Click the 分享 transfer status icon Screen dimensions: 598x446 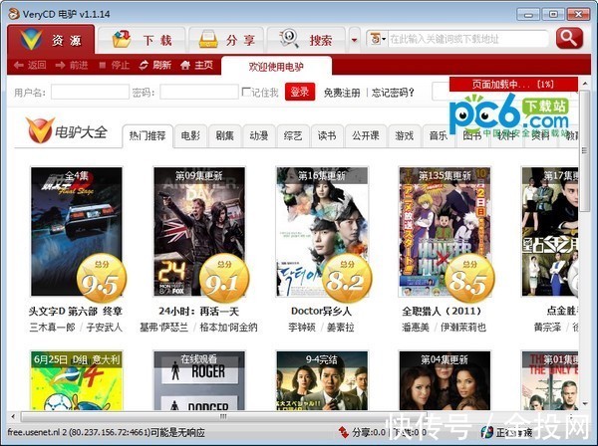click(x=343, y=432)
